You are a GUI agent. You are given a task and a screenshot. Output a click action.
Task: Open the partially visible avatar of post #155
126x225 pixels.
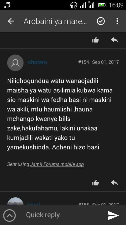pos(15,201)
